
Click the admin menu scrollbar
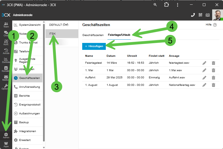point(44,82)
